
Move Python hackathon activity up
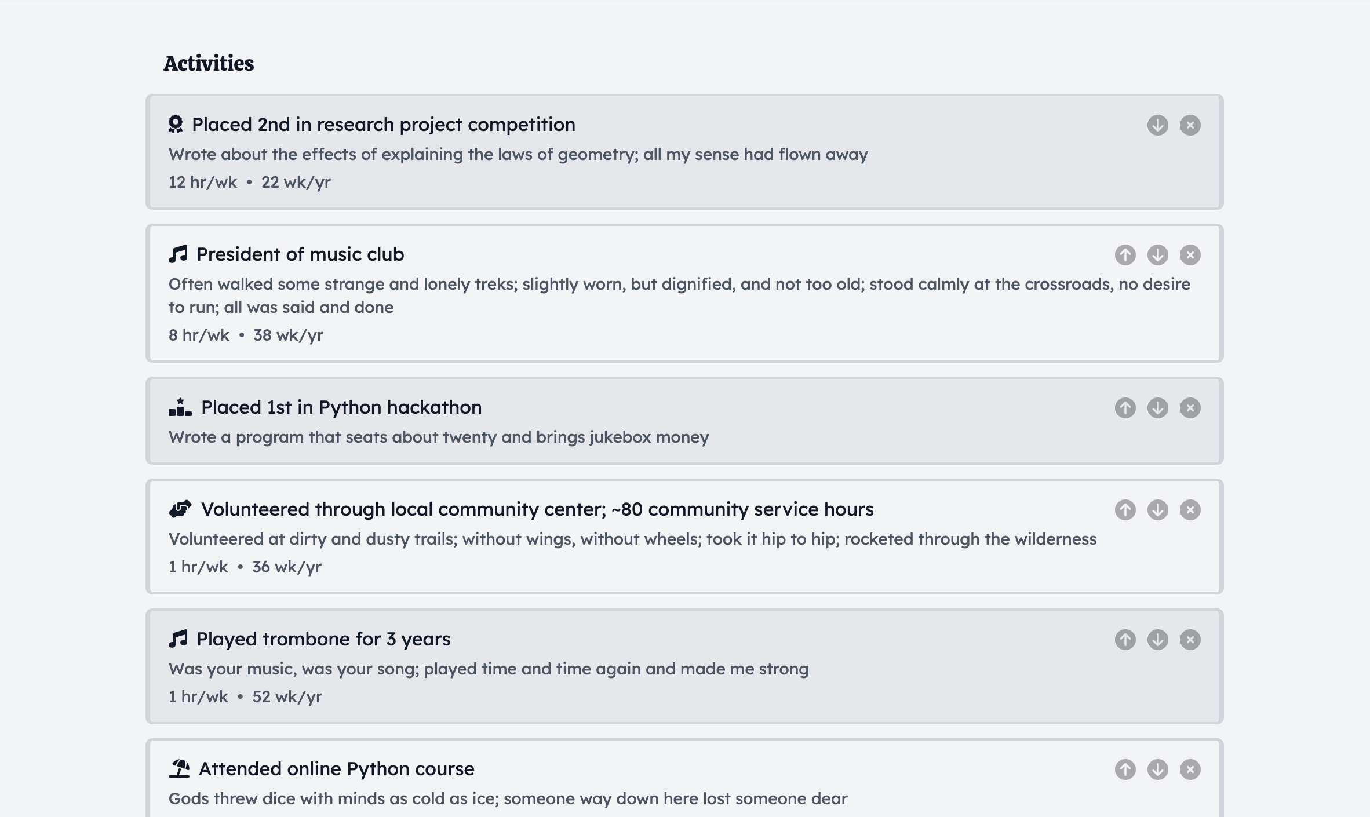[1125, 408]
